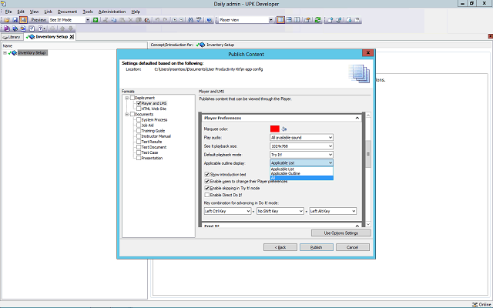Check the Presentation document format

tap(139, 158)
